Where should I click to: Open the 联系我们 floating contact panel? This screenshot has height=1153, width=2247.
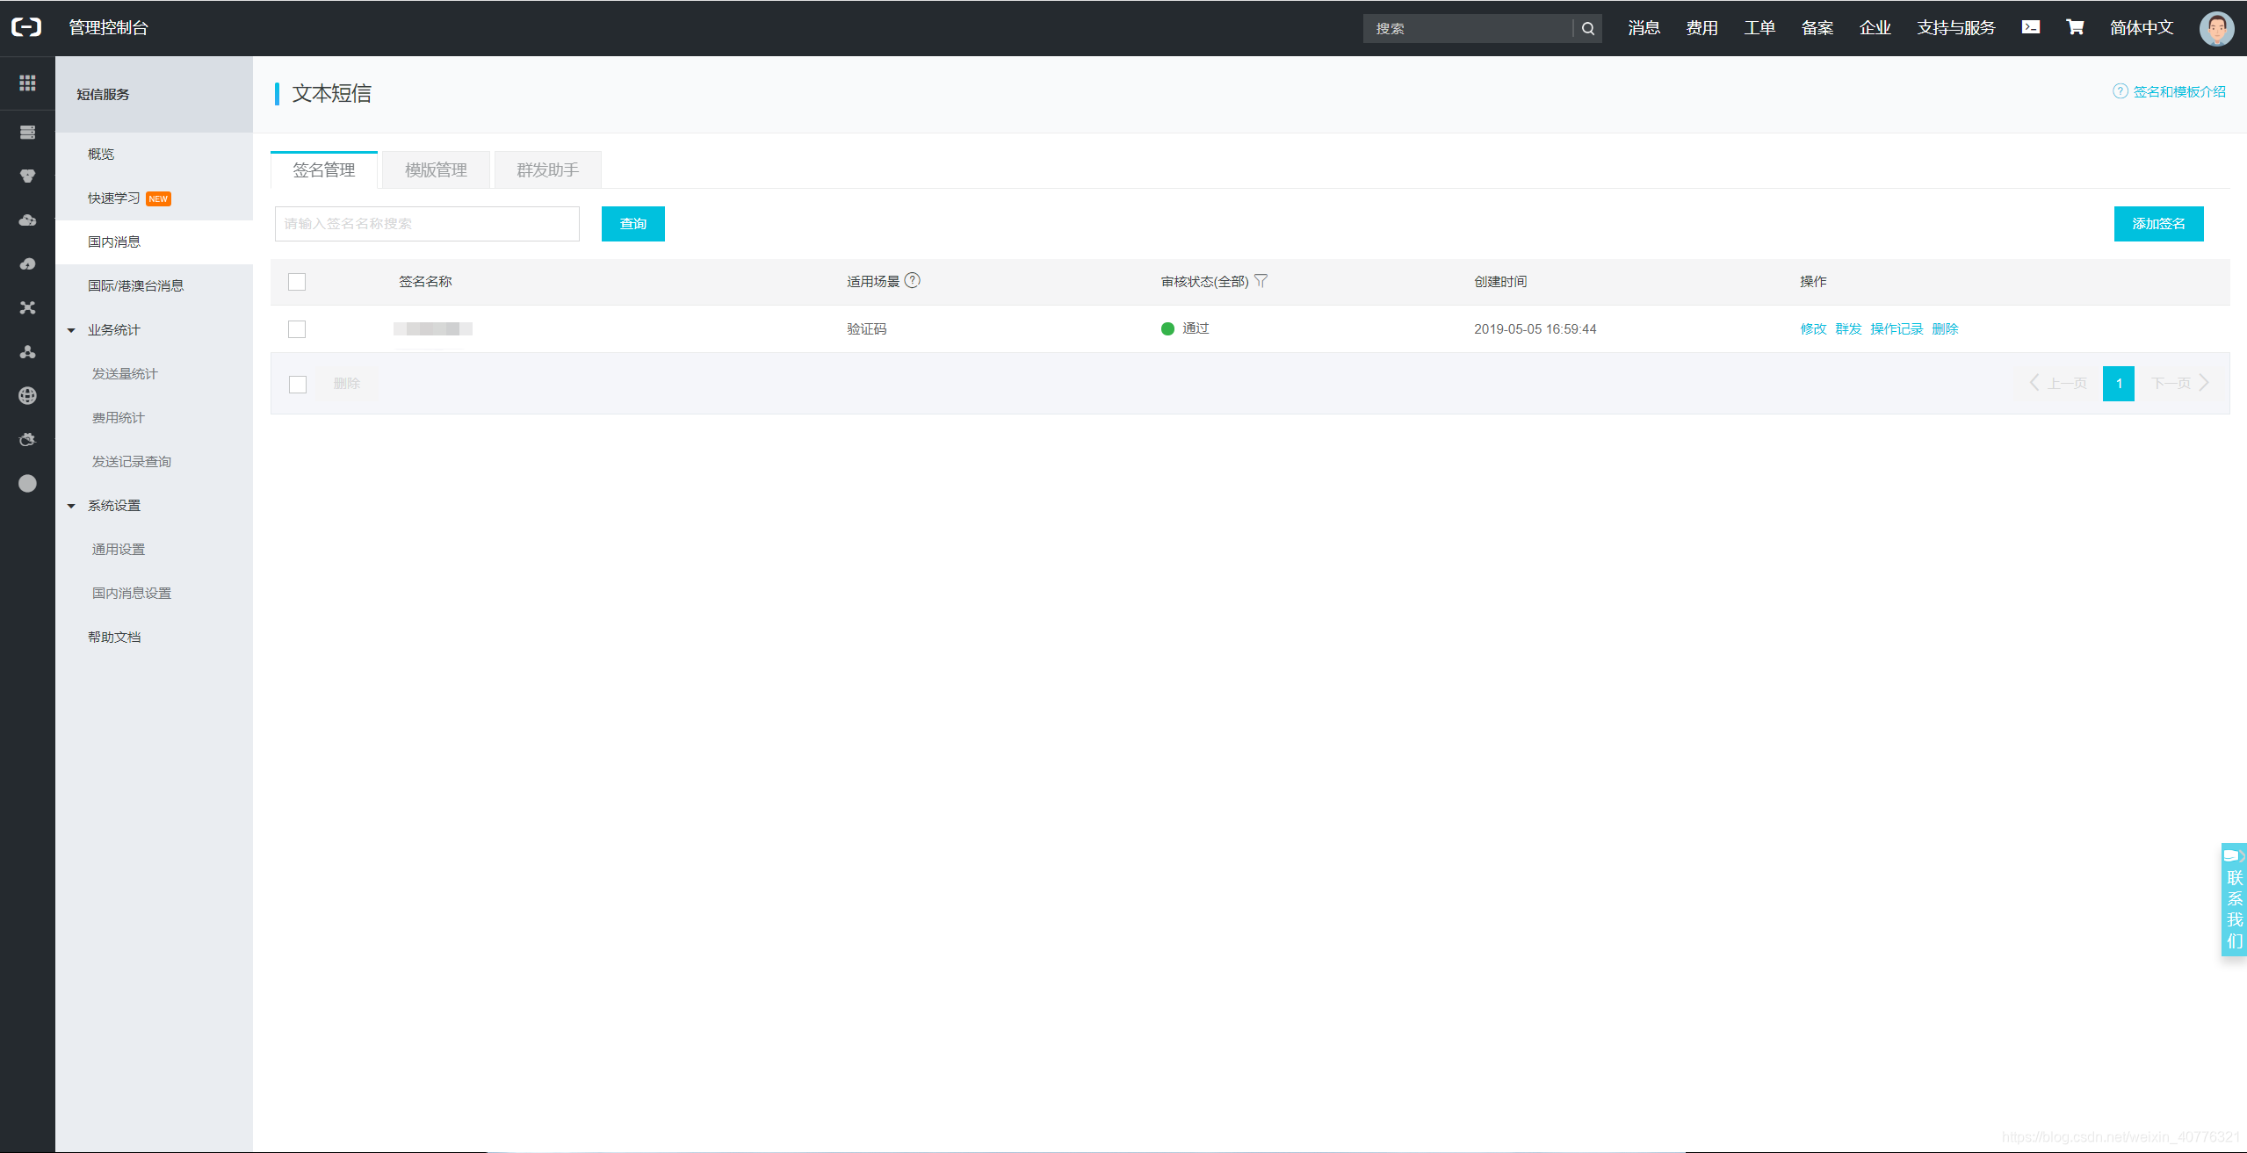tap(2235, 898)
